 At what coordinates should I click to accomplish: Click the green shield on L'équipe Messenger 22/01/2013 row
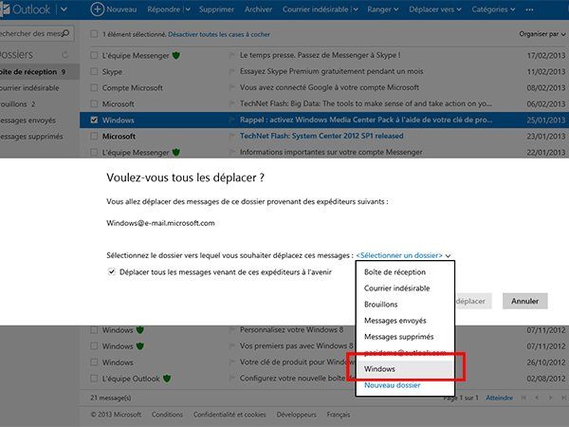tap(176, 152)
